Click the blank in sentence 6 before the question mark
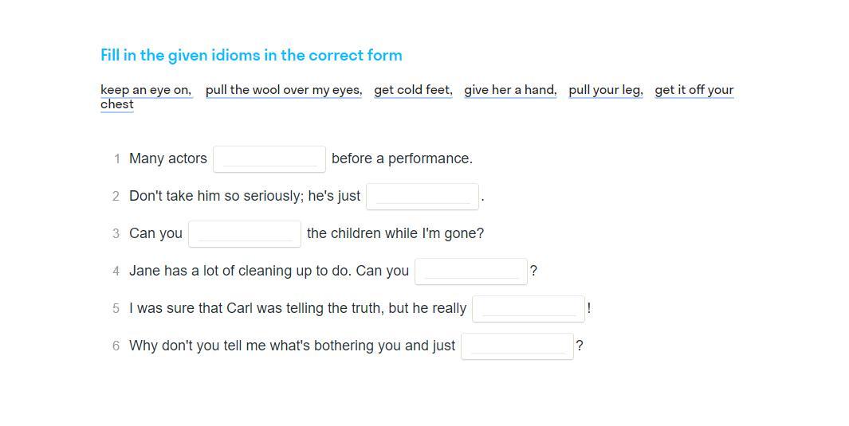 coord(517,346)
